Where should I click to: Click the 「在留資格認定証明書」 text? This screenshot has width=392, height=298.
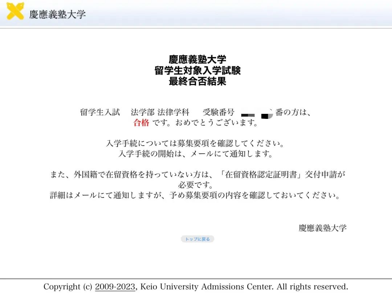[261, 174]
